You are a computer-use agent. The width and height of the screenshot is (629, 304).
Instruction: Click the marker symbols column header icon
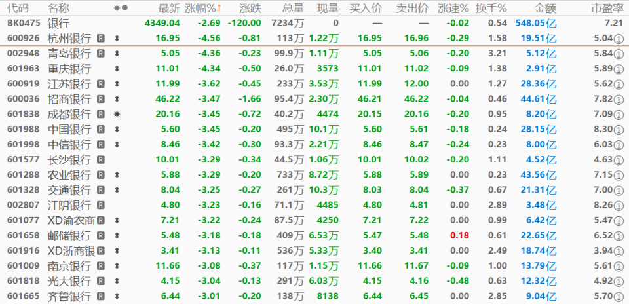pos(121,8)
